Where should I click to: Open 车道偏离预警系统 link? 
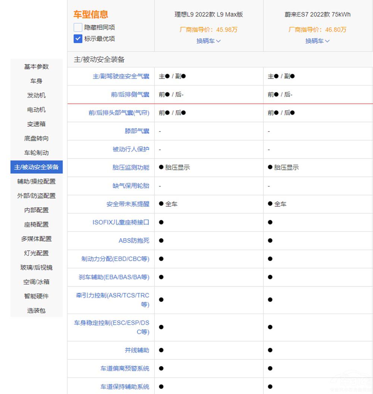125,368
